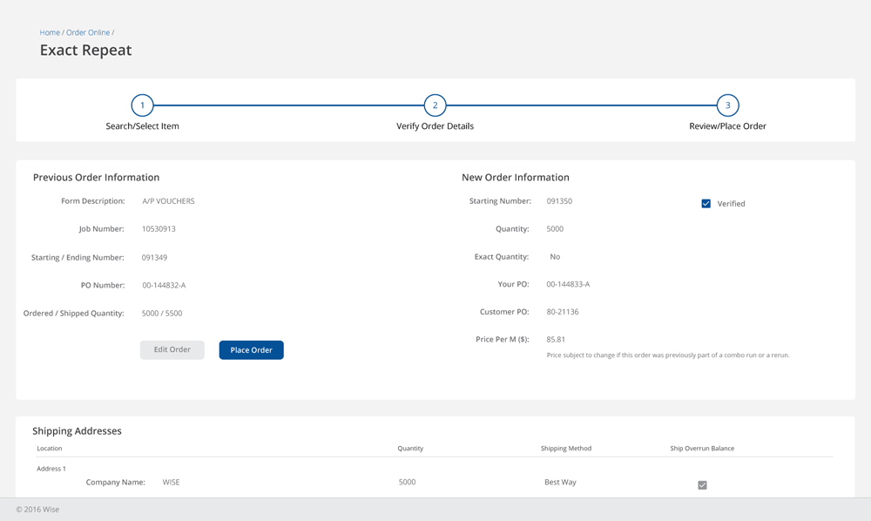Go to Home via breadcrumb link
The width and height of the screenshot is (871, 521).
tap(50, 33)
